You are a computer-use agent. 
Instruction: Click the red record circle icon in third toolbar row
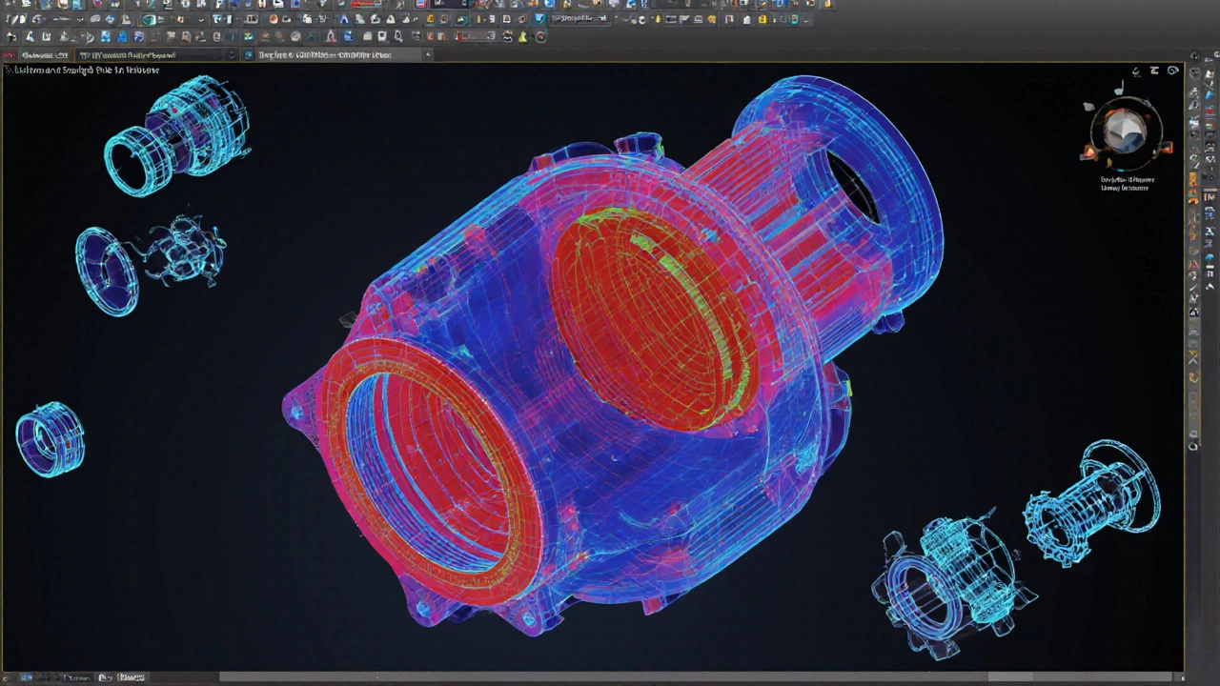coord(540,37)
